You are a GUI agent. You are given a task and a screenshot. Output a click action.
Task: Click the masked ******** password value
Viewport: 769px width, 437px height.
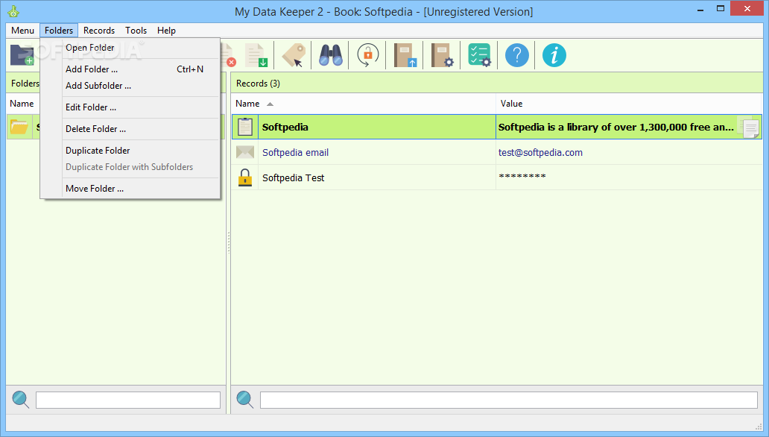pos(522,177)
